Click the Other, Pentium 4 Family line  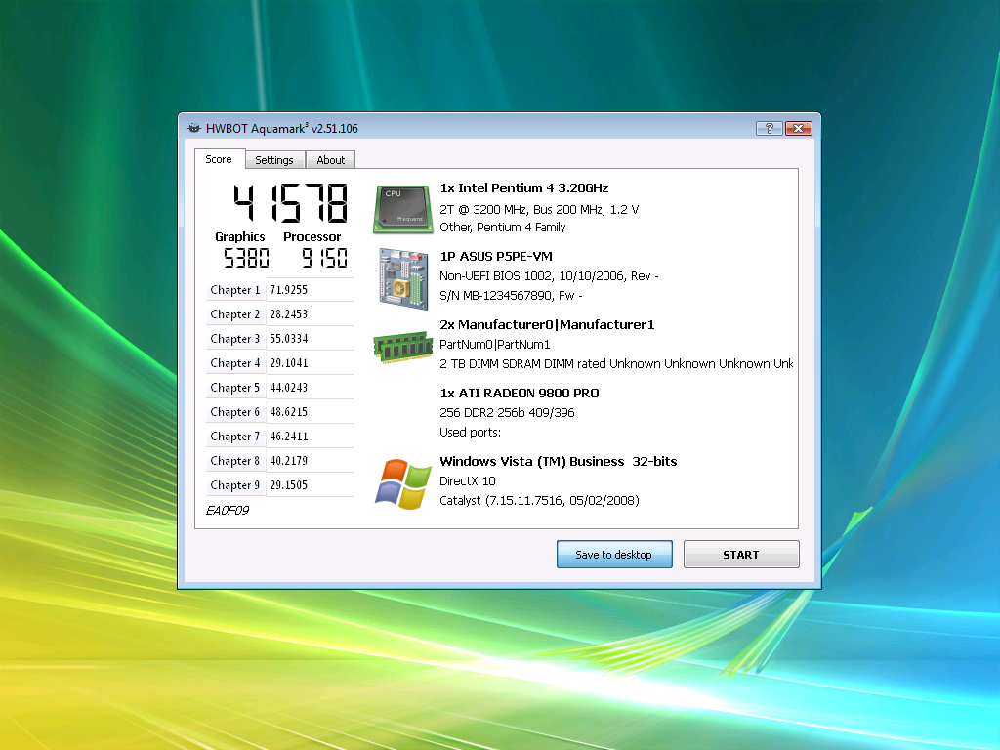(503, 227)
